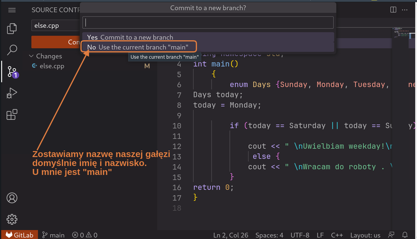Select language mode C++ in status bar
The height and width of the screenshot is (239, 417).
click(337, 235)
